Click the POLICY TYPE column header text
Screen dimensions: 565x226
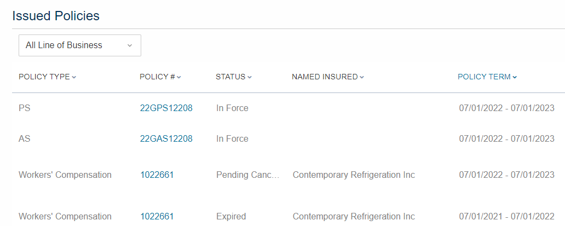click(x=44, y=77)
